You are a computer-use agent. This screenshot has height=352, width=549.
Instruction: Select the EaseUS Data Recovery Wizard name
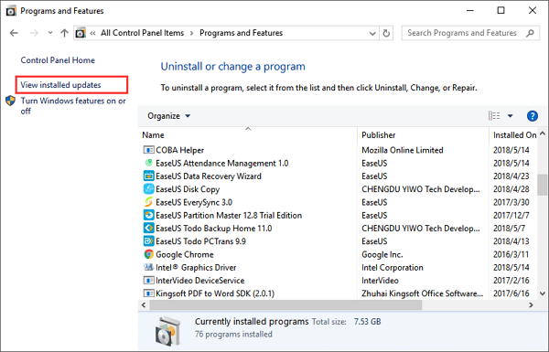[x=209, y=176]
